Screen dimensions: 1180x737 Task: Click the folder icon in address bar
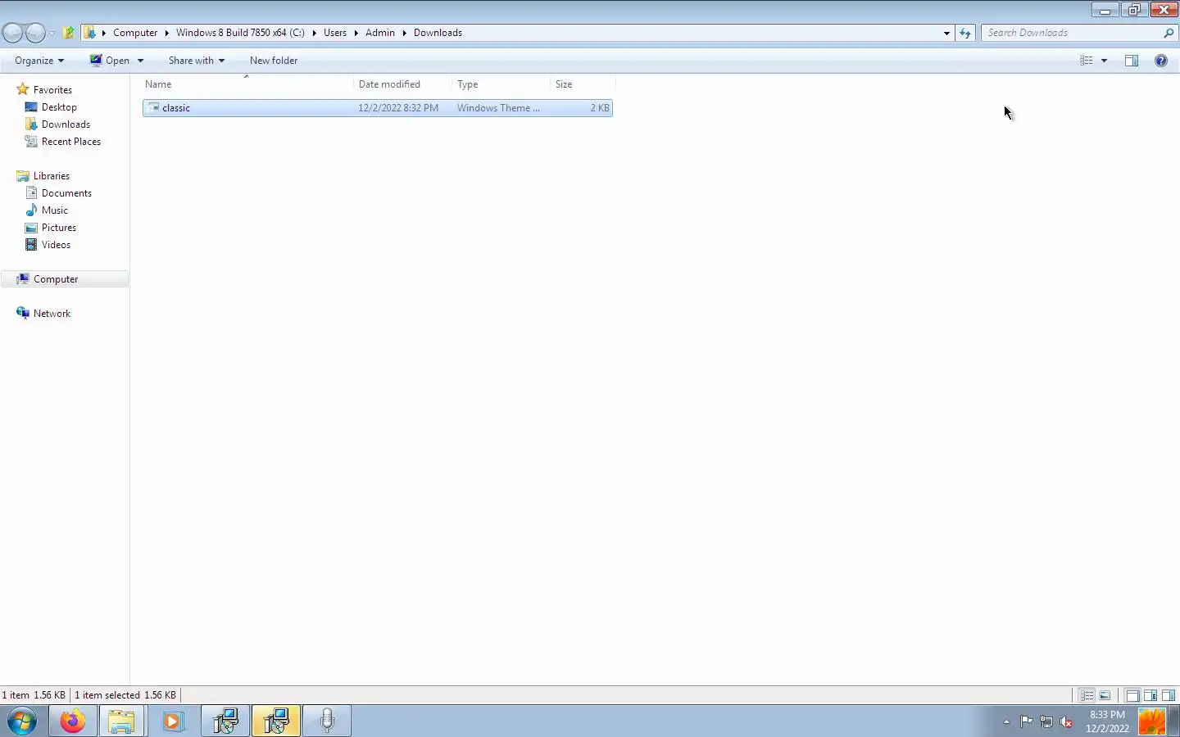(90, 33)
